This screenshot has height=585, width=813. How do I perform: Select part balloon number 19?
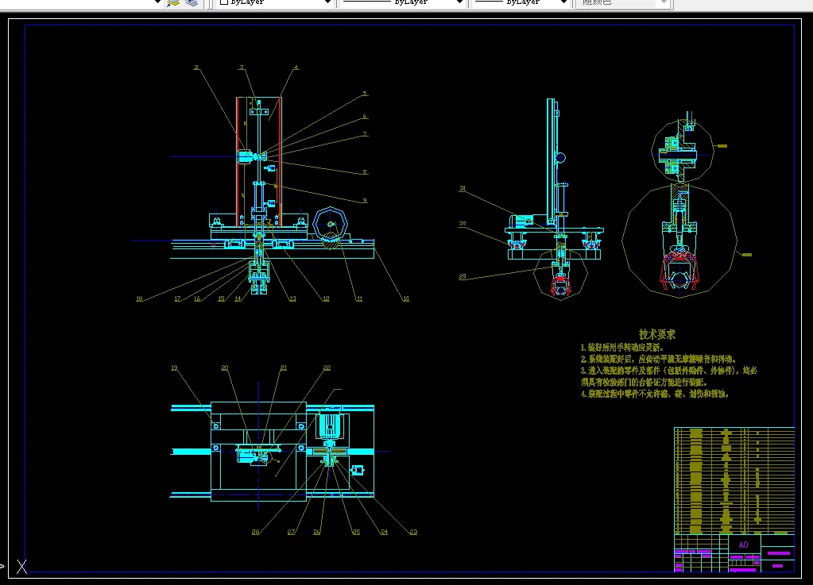click(x=174, y=368)
